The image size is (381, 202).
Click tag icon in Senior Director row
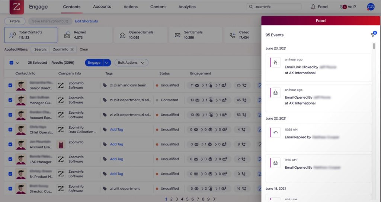(x=105, y=85)
